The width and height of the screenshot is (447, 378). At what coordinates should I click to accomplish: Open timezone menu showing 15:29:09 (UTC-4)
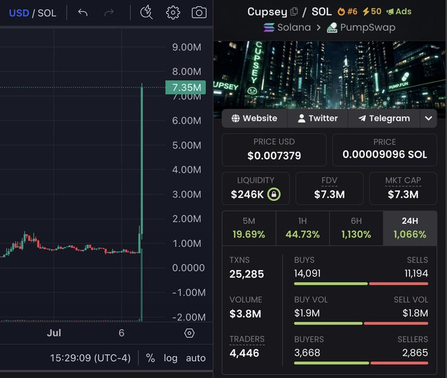click(x=90, y=358)
